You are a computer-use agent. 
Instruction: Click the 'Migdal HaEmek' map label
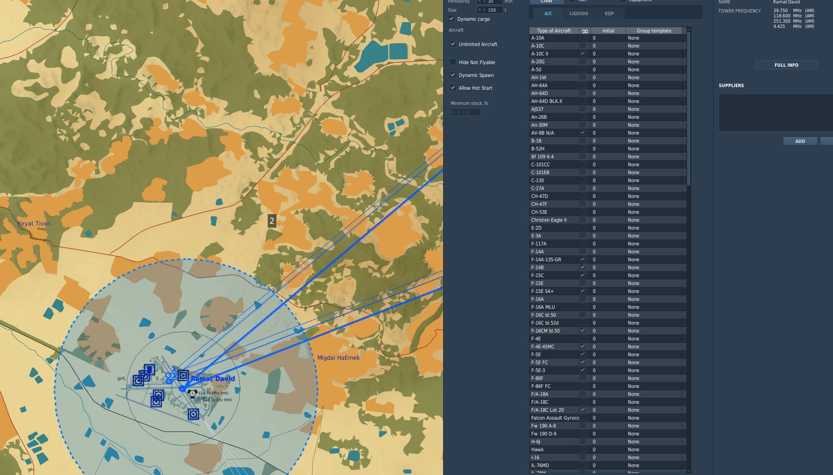point(339,358)
